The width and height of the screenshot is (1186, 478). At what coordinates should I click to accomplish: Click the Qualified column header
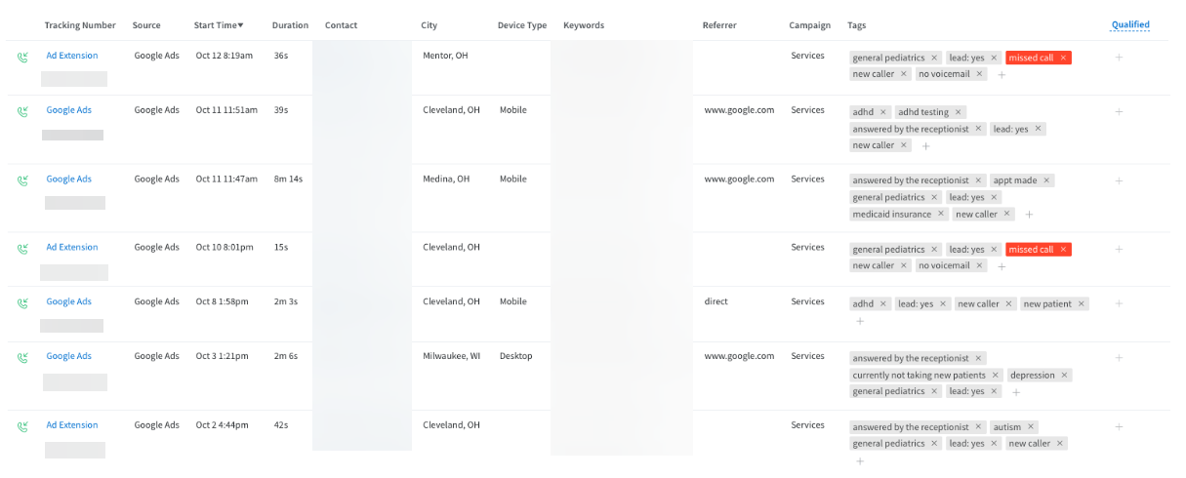(1129, 25)
